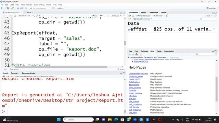Save current document from main toolbar
219x123 pixels.
click(x=18, y=8)
